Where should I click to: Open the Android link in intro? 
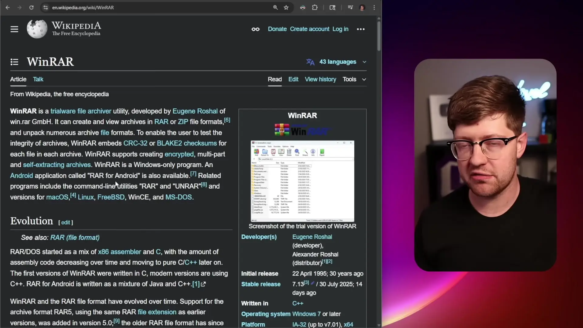pyautogui.click(x=22, y=176)
